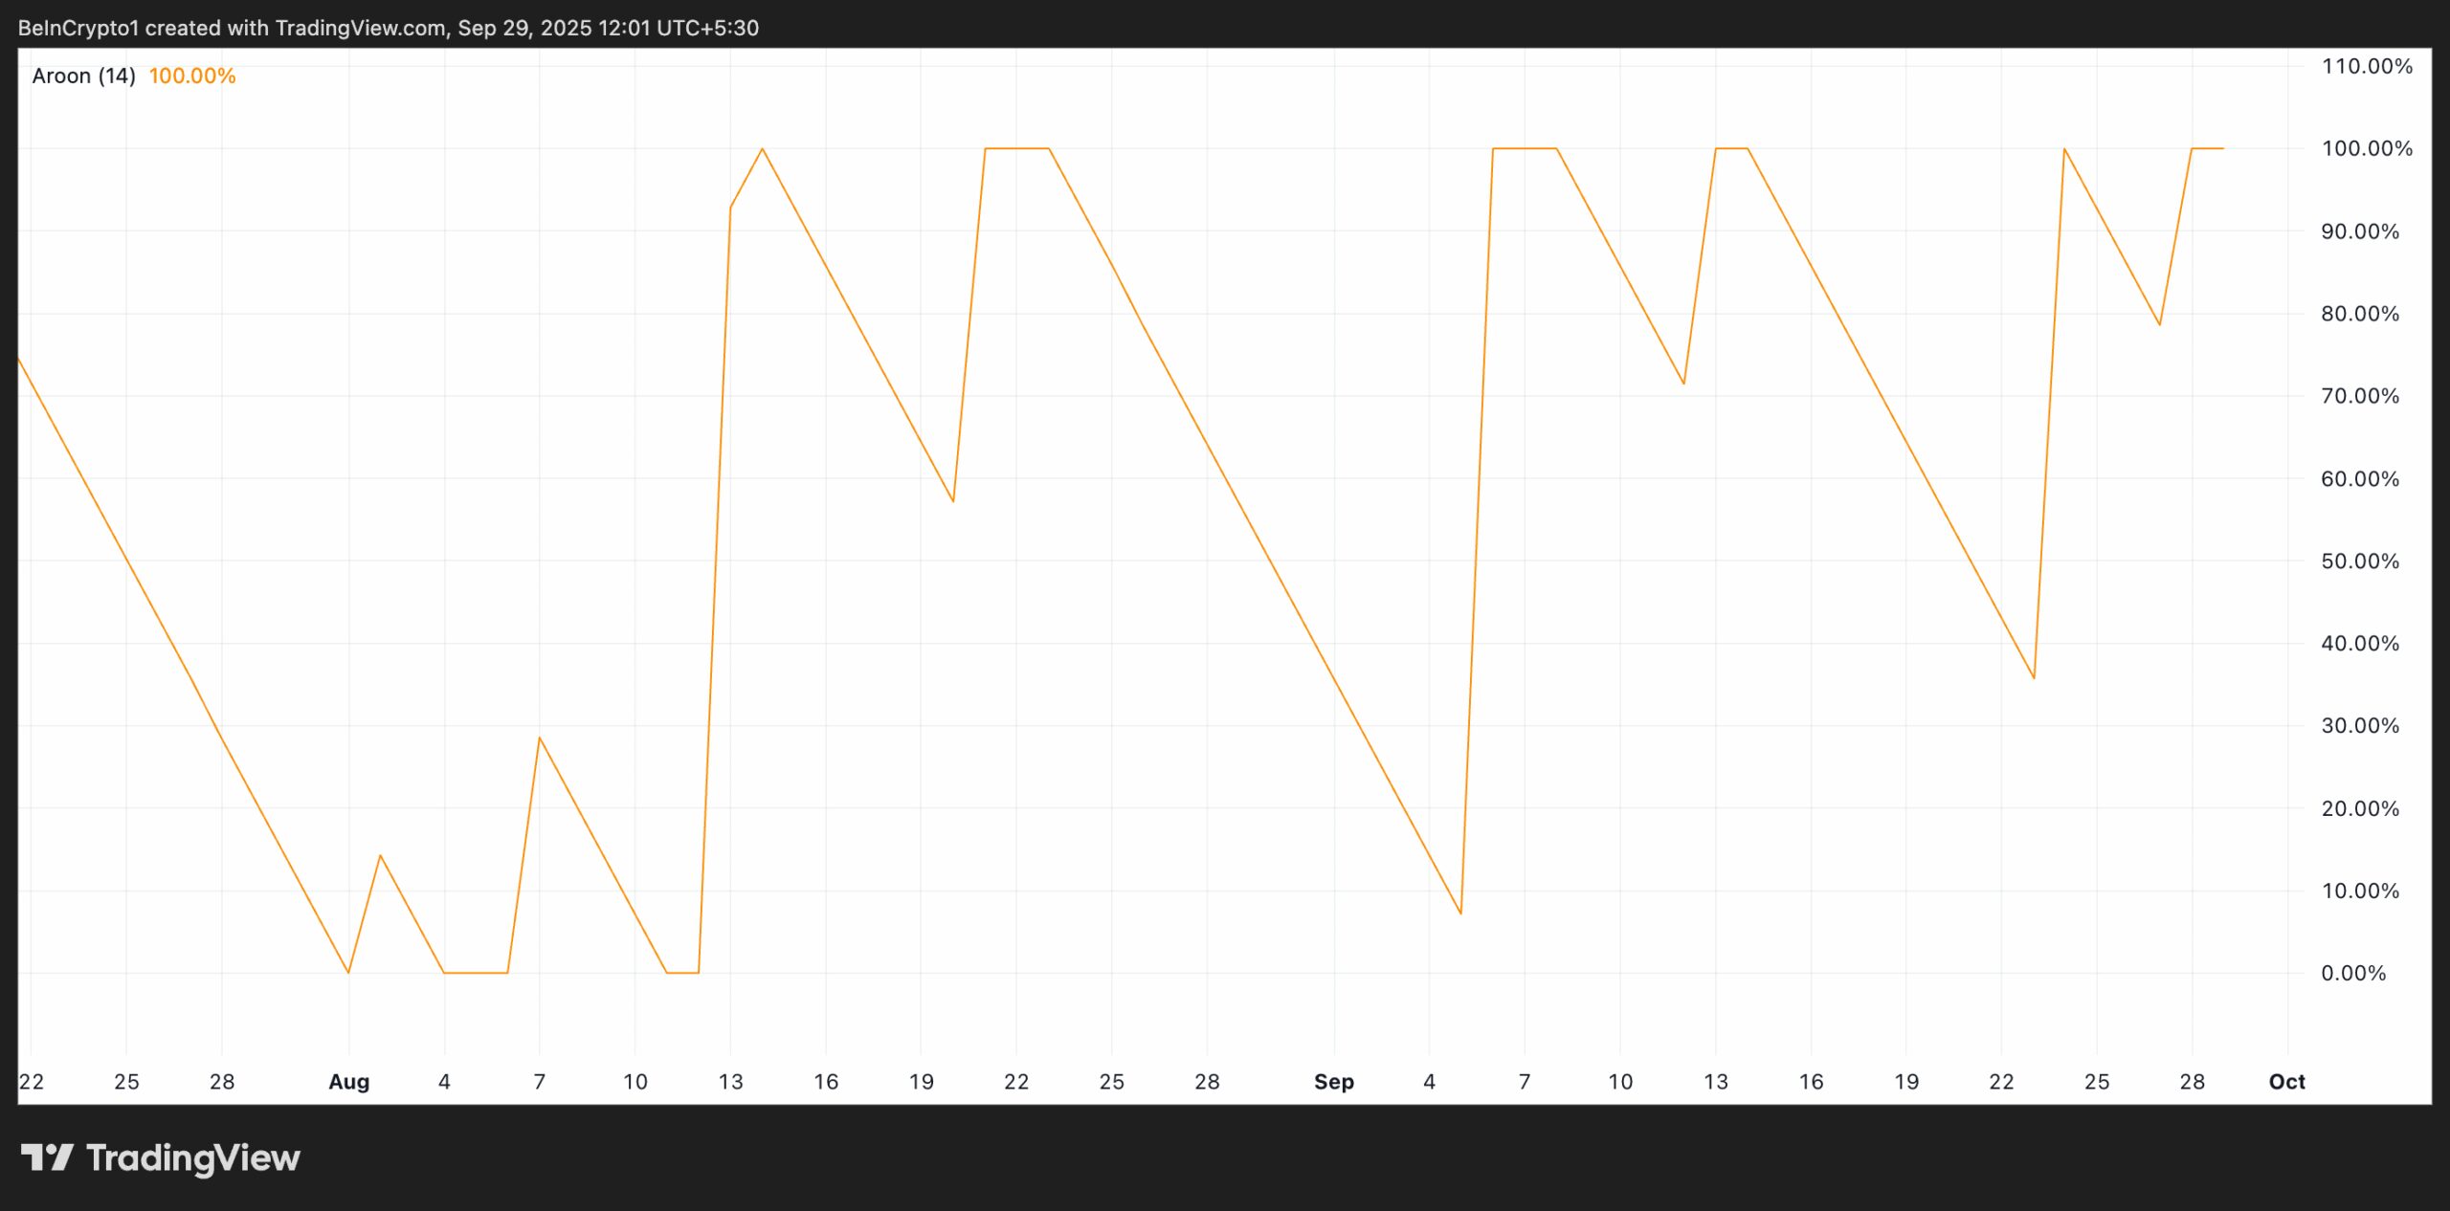Click the 100.00% price scale label
The image size is (2450, 1211).
(x=2366, y=148)
